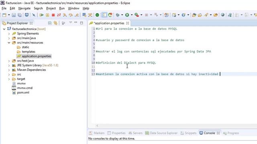Select the static folder
Viewport: 257px width, 144px height.
pos(23,47)
